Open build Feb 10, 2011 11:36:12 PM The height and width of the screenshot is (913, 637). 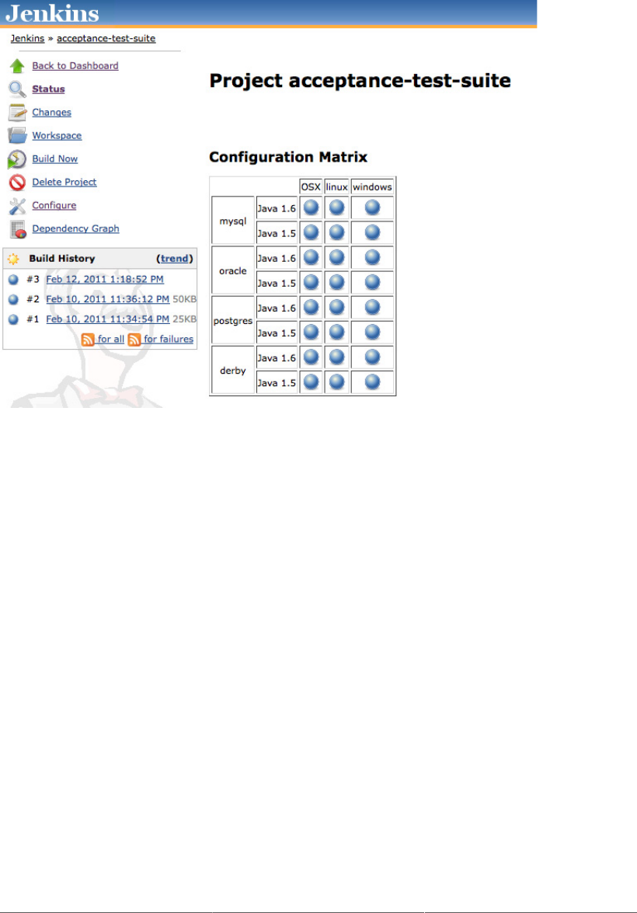[x=108, y=299]
